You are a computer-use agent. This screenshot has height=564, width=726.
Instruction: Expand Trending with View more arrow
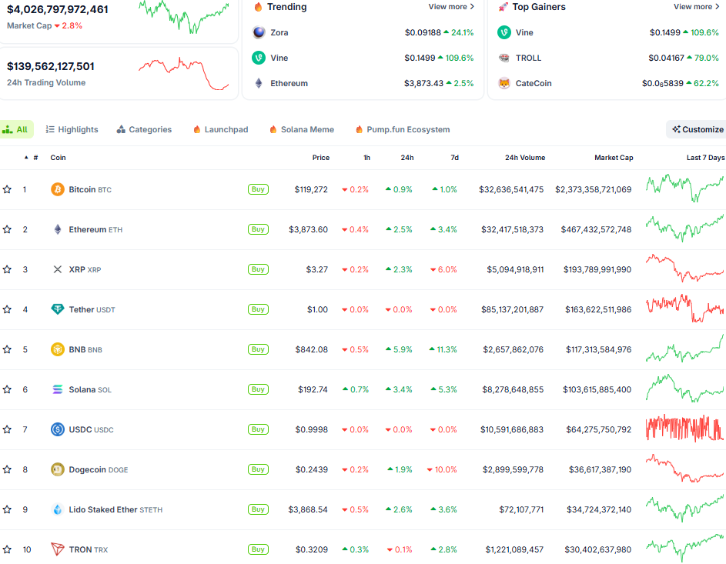click(x=451, y=7)
